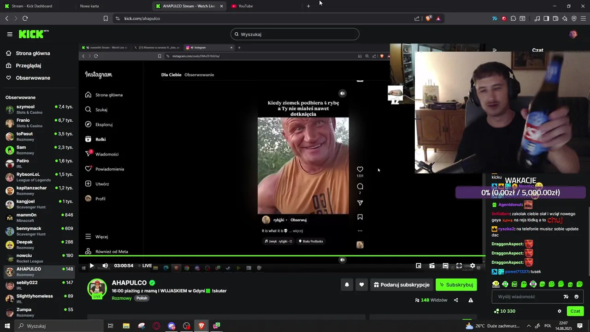This screenshot has height=332, width=590.
Task: Click the KICK logo
Action: tap(34, 34)
